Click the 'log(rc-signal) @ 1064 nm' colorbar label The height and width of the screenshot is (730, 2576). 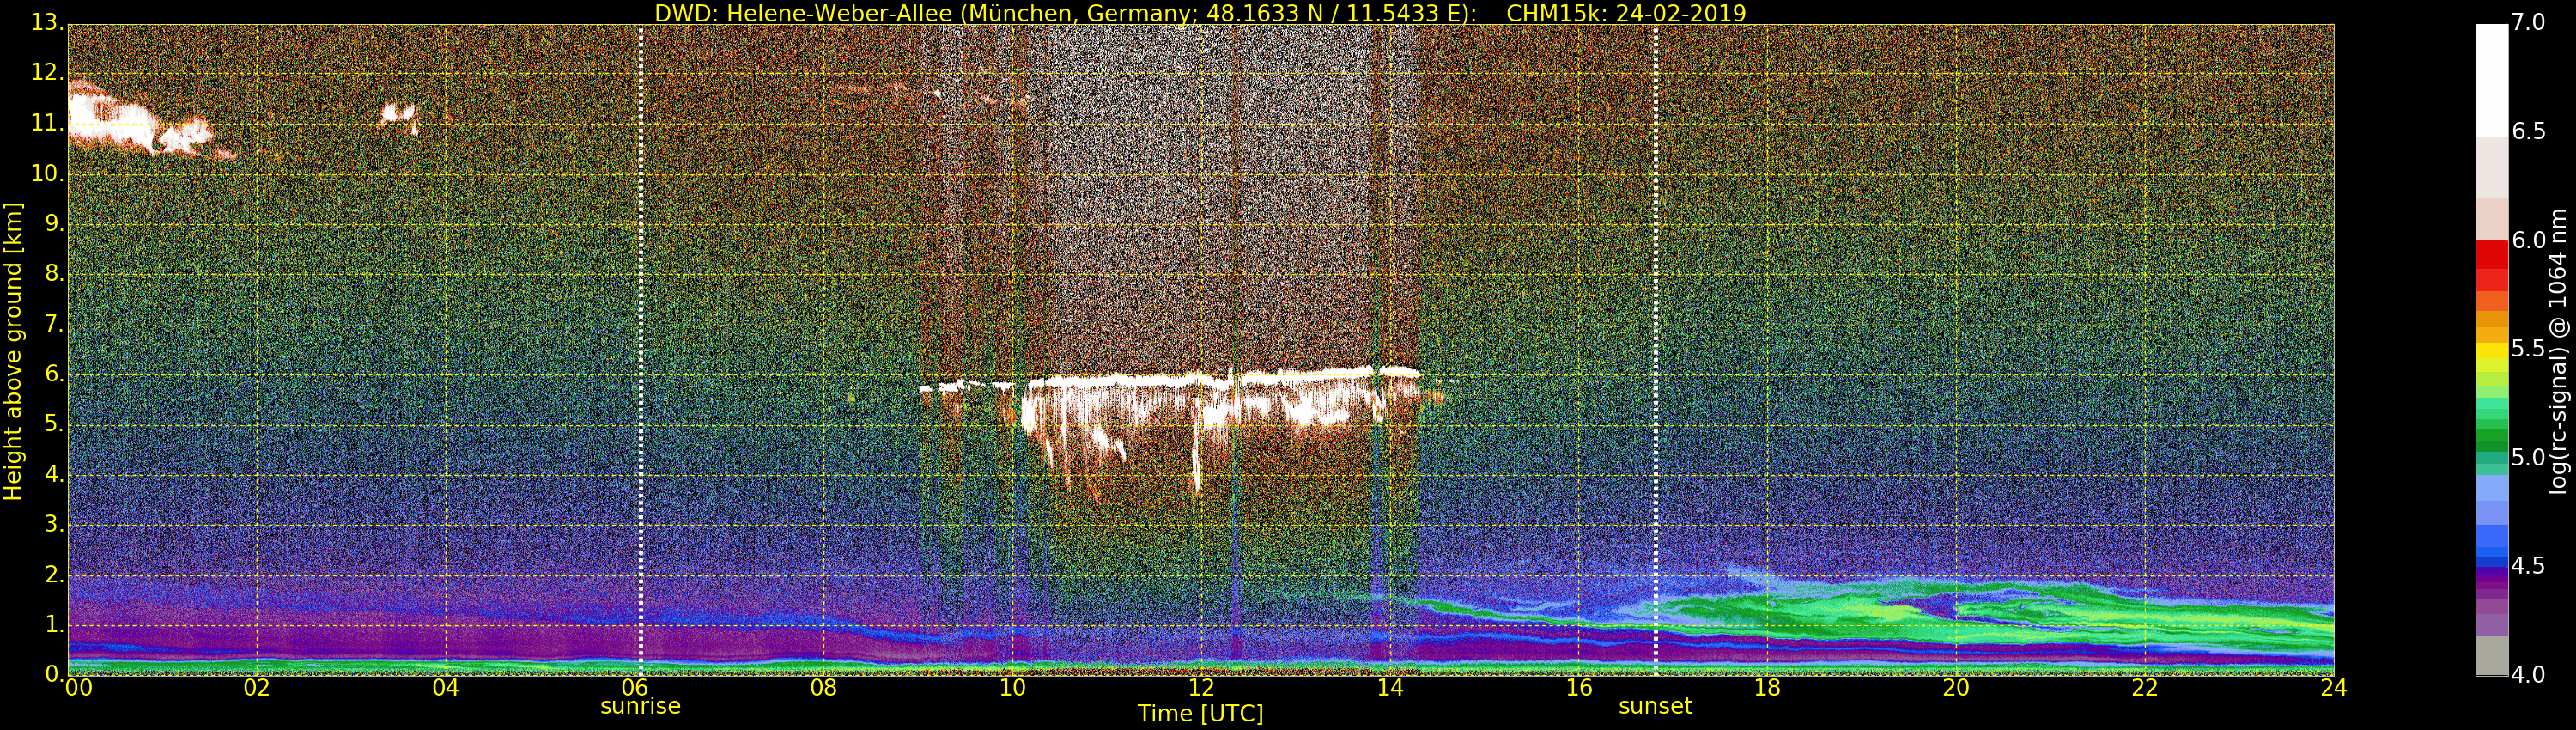point(2556,351)
